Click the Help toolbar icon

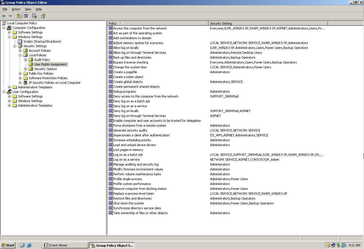(43, 16)
